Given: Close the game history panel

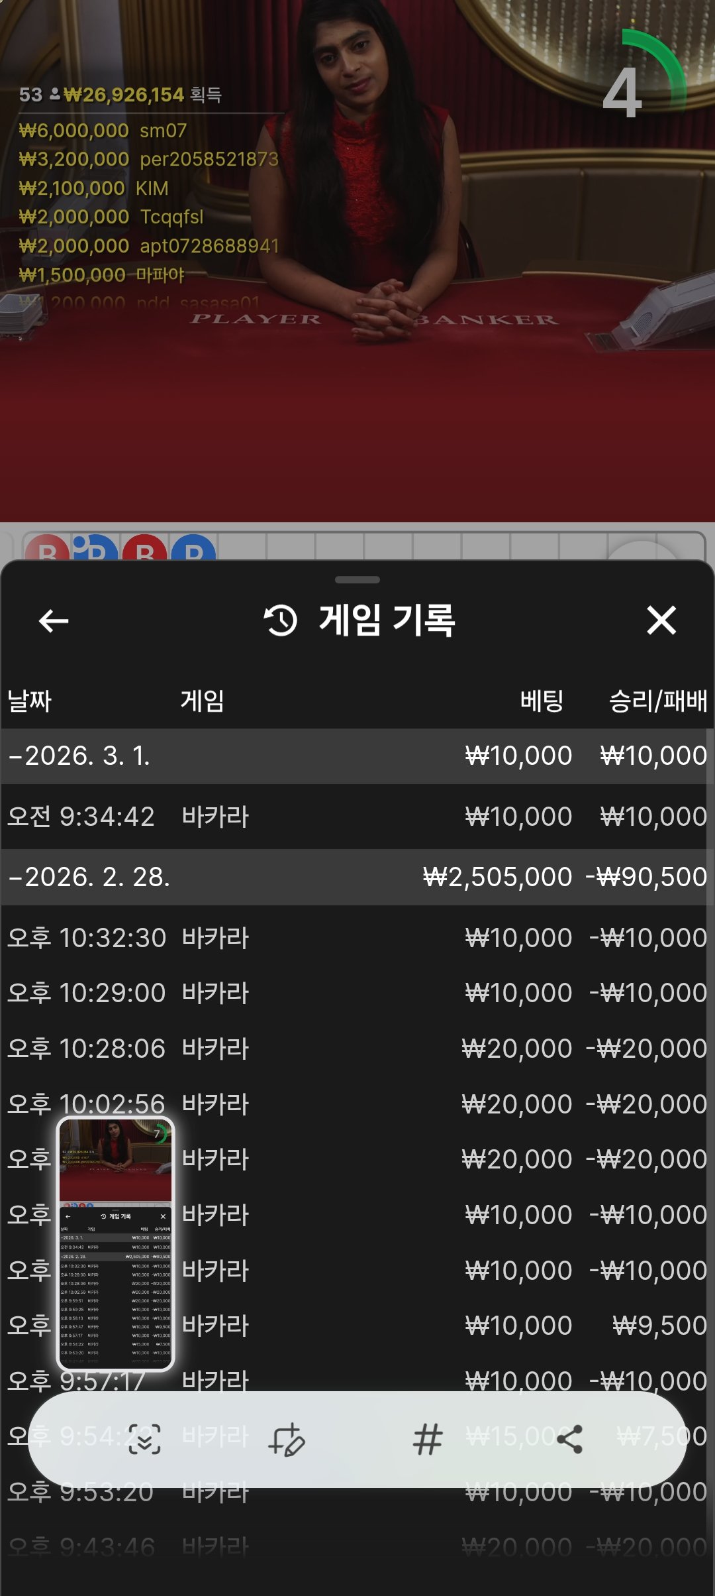Looking at the screenshot, I should tap(661, 621).
